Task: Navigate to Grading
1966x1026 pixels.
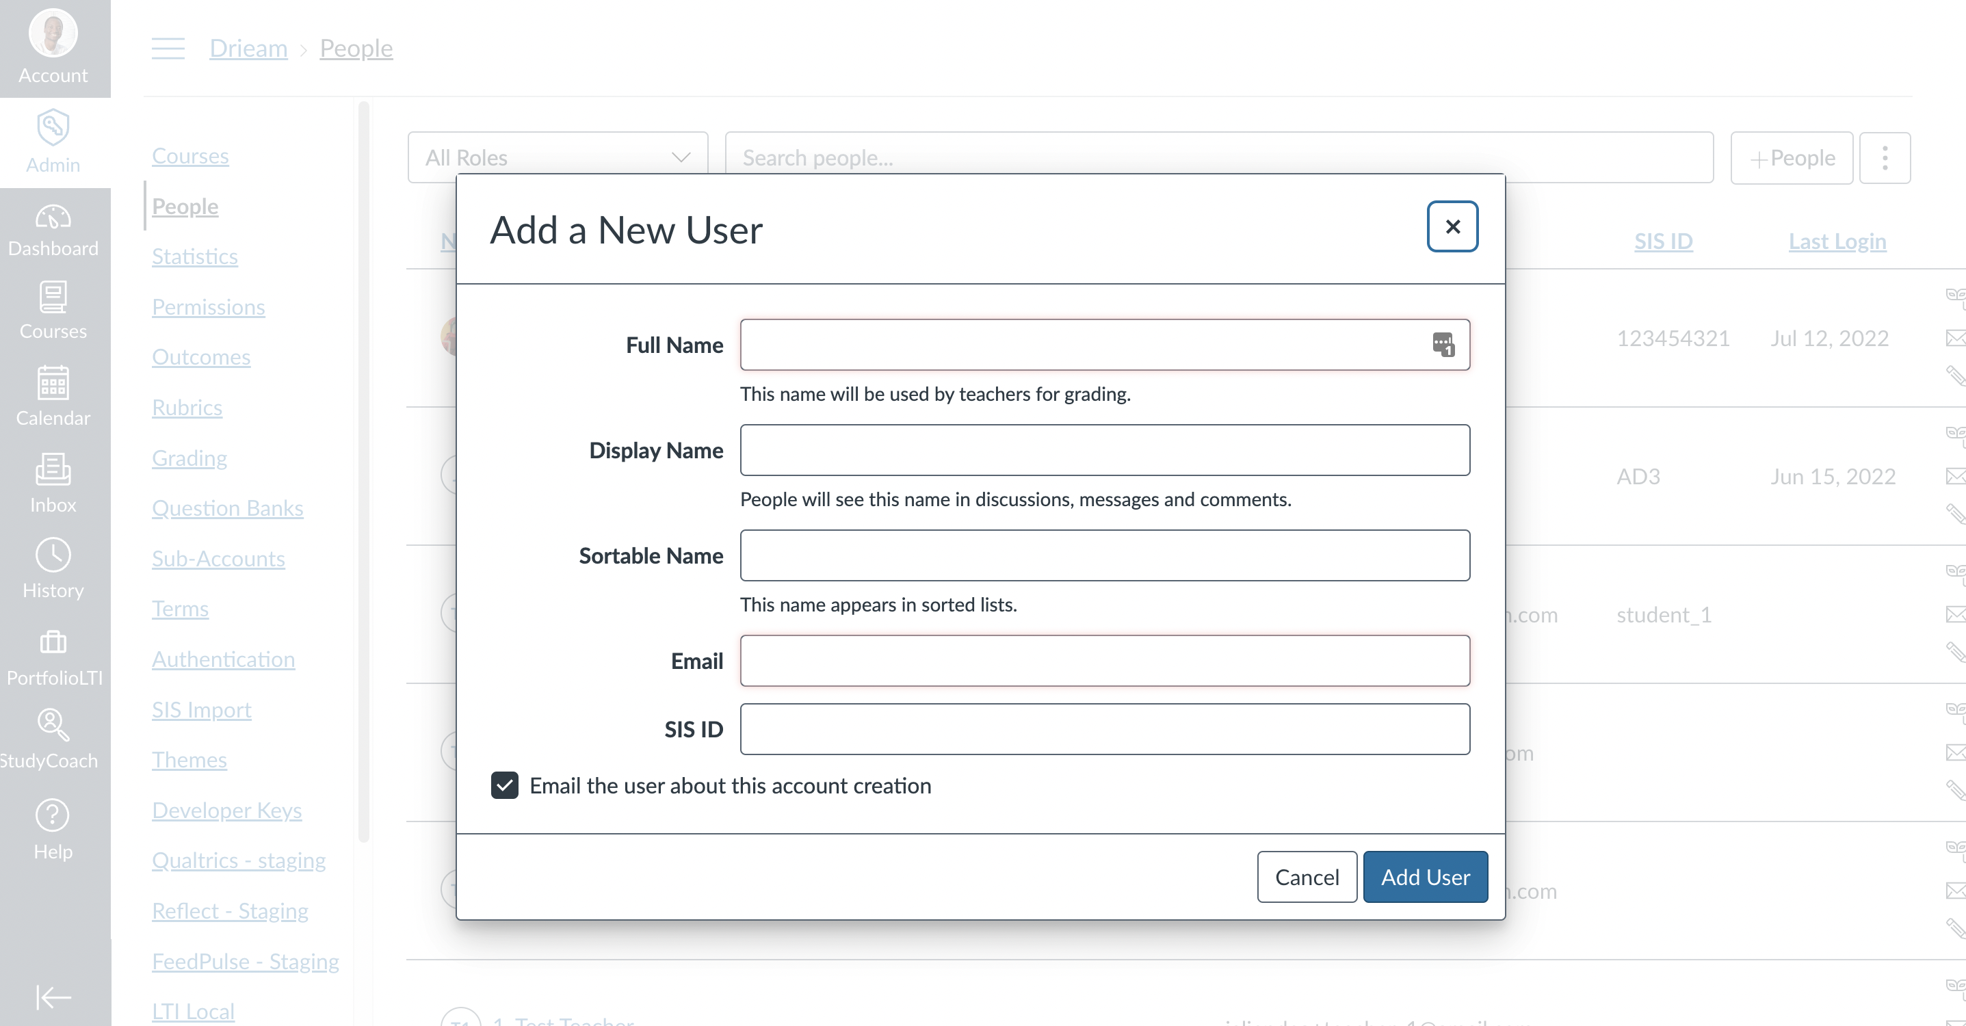Action: point(189,458)
